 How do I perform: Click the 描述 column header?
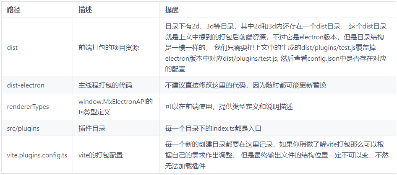tap(85, 9)
